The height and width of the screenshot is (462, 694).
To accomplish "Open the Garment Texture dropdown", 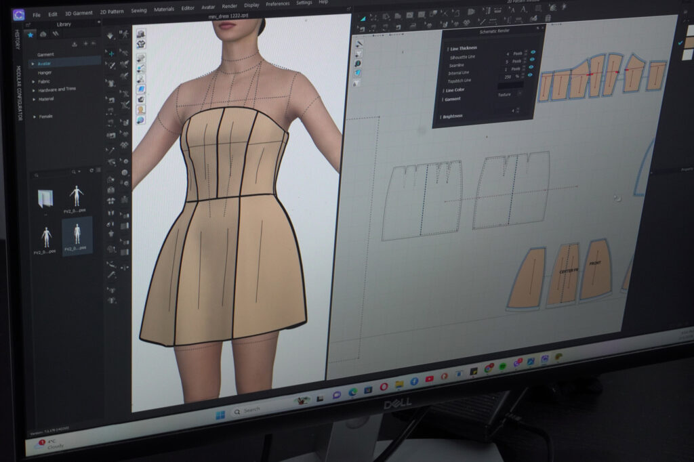I will point(509,94).
